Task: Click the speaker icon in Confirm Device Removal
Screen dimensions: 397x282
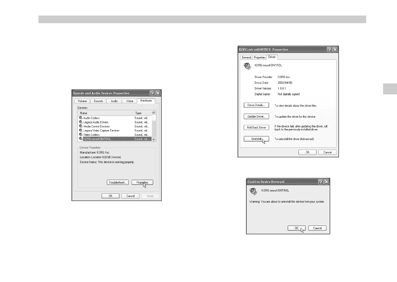Action: [x=253, y=191]
